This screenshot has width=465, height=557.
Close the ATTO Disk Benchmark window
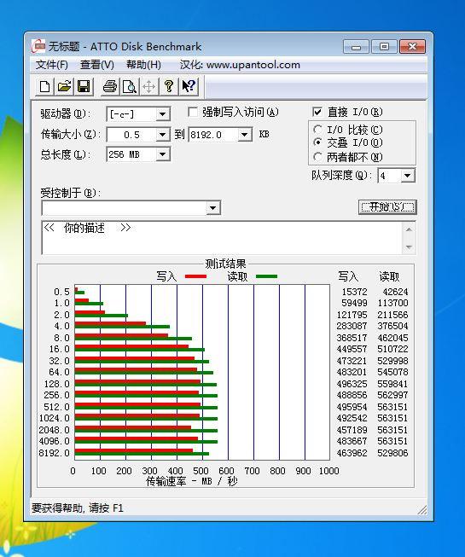coord(412,47)
